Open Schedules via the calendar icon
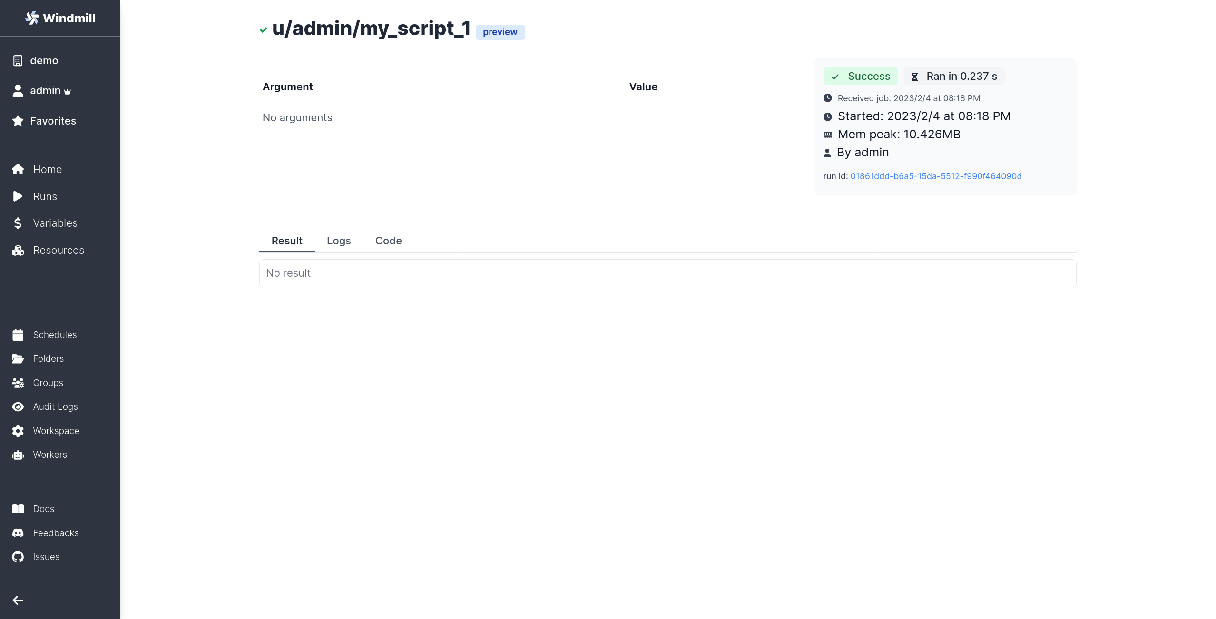The width and height of the screenshot is (1216, 619). (18, 335)
